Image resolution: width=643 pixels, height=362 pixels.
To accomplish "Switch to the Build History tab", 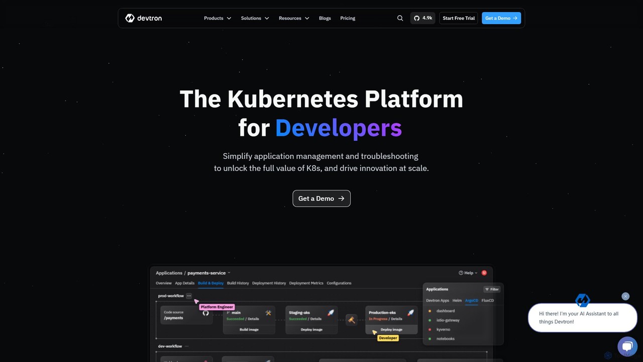I will point(238,283).
